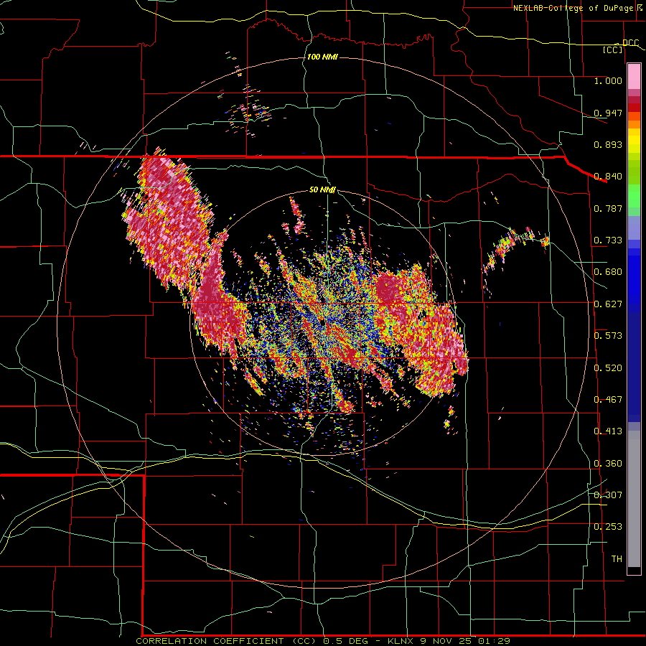Image resolution: width=646 pixels, height=646 pixels.
Task: Click the 0.787 legend value
Action: pos(608,208)
